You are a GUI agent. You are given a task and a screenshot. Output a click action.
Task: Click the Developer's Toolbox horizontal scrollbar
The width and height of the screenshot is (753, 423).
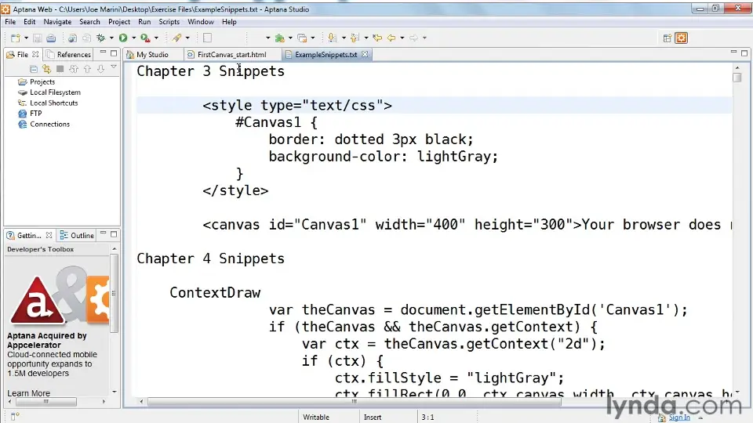[46, 402]
